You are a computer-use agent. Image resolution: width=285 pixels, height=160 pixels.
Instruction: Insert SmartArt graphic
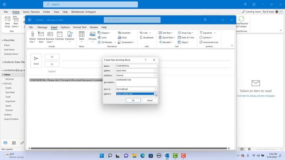124,33
